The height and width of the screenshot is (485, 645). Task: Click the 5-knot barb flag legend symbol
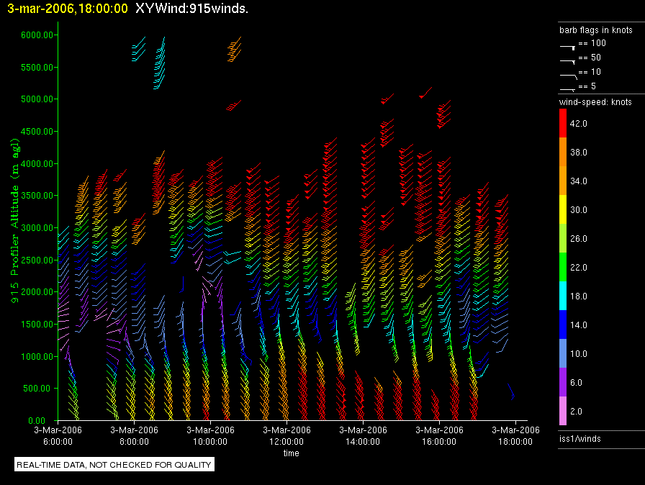pyautogui.click(x=568, y=90)
